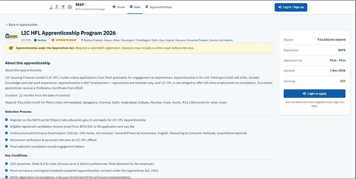Click the Verified checkmark badge icon
This screenshot has width=356, height=179.
35,40
